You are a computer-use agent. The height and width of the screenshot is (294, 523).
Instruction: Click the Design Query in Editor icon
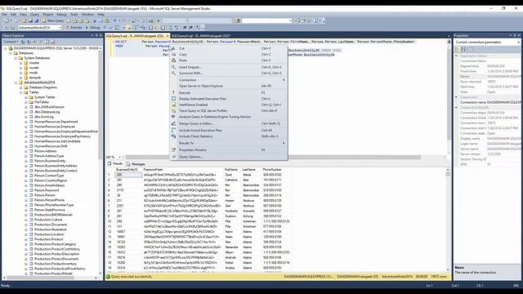(173, 123)
